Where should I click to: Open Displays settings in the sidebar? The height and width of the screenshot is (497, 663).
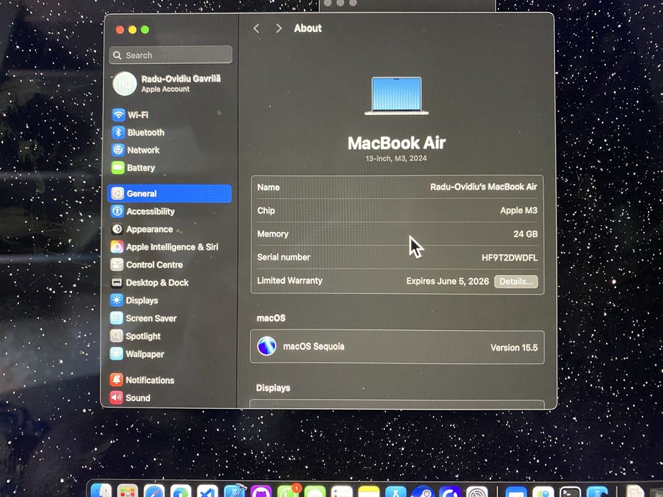coord(134,300)
